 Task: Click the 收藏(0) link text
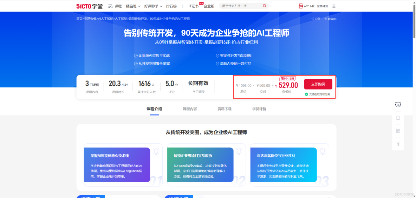[x=332, y=19]
